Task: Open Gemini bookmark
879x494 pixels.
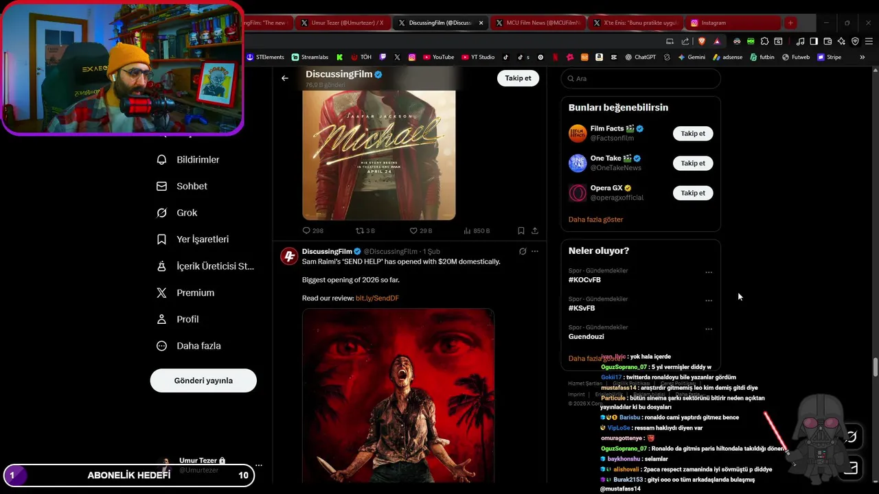Action: point(692,57)
